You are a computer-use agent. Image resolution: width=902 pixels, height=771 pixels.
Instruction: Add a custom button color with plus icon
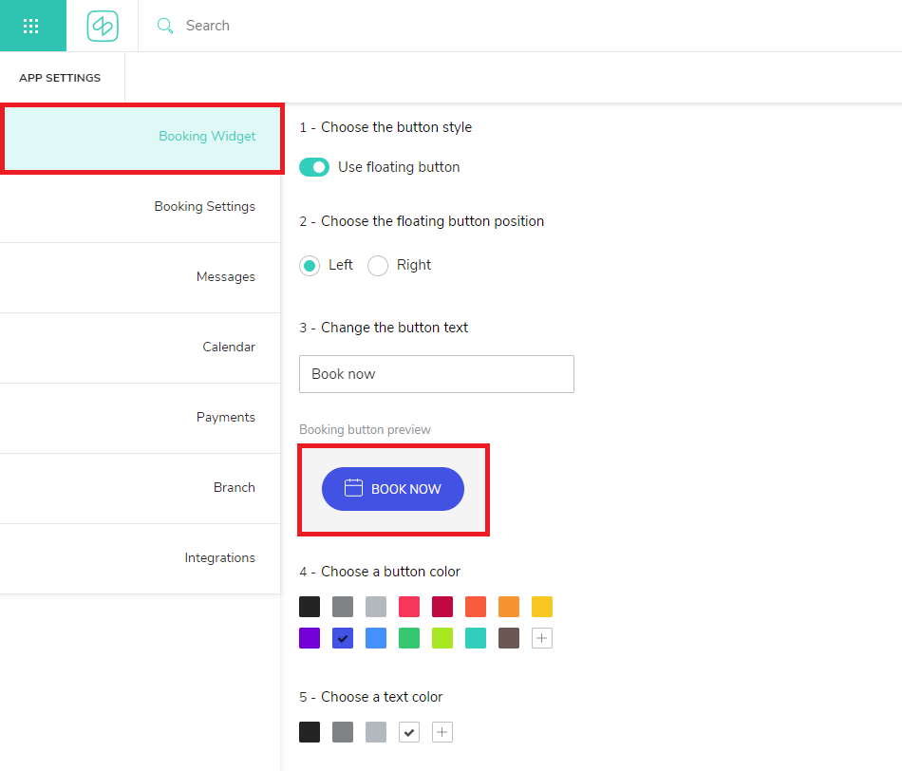click(542, 638)
